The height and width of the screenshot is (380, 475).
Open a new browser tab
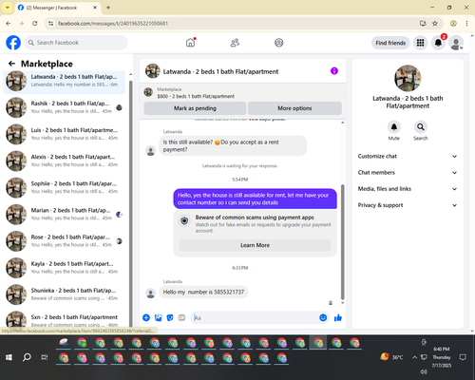tap(108, 8)
